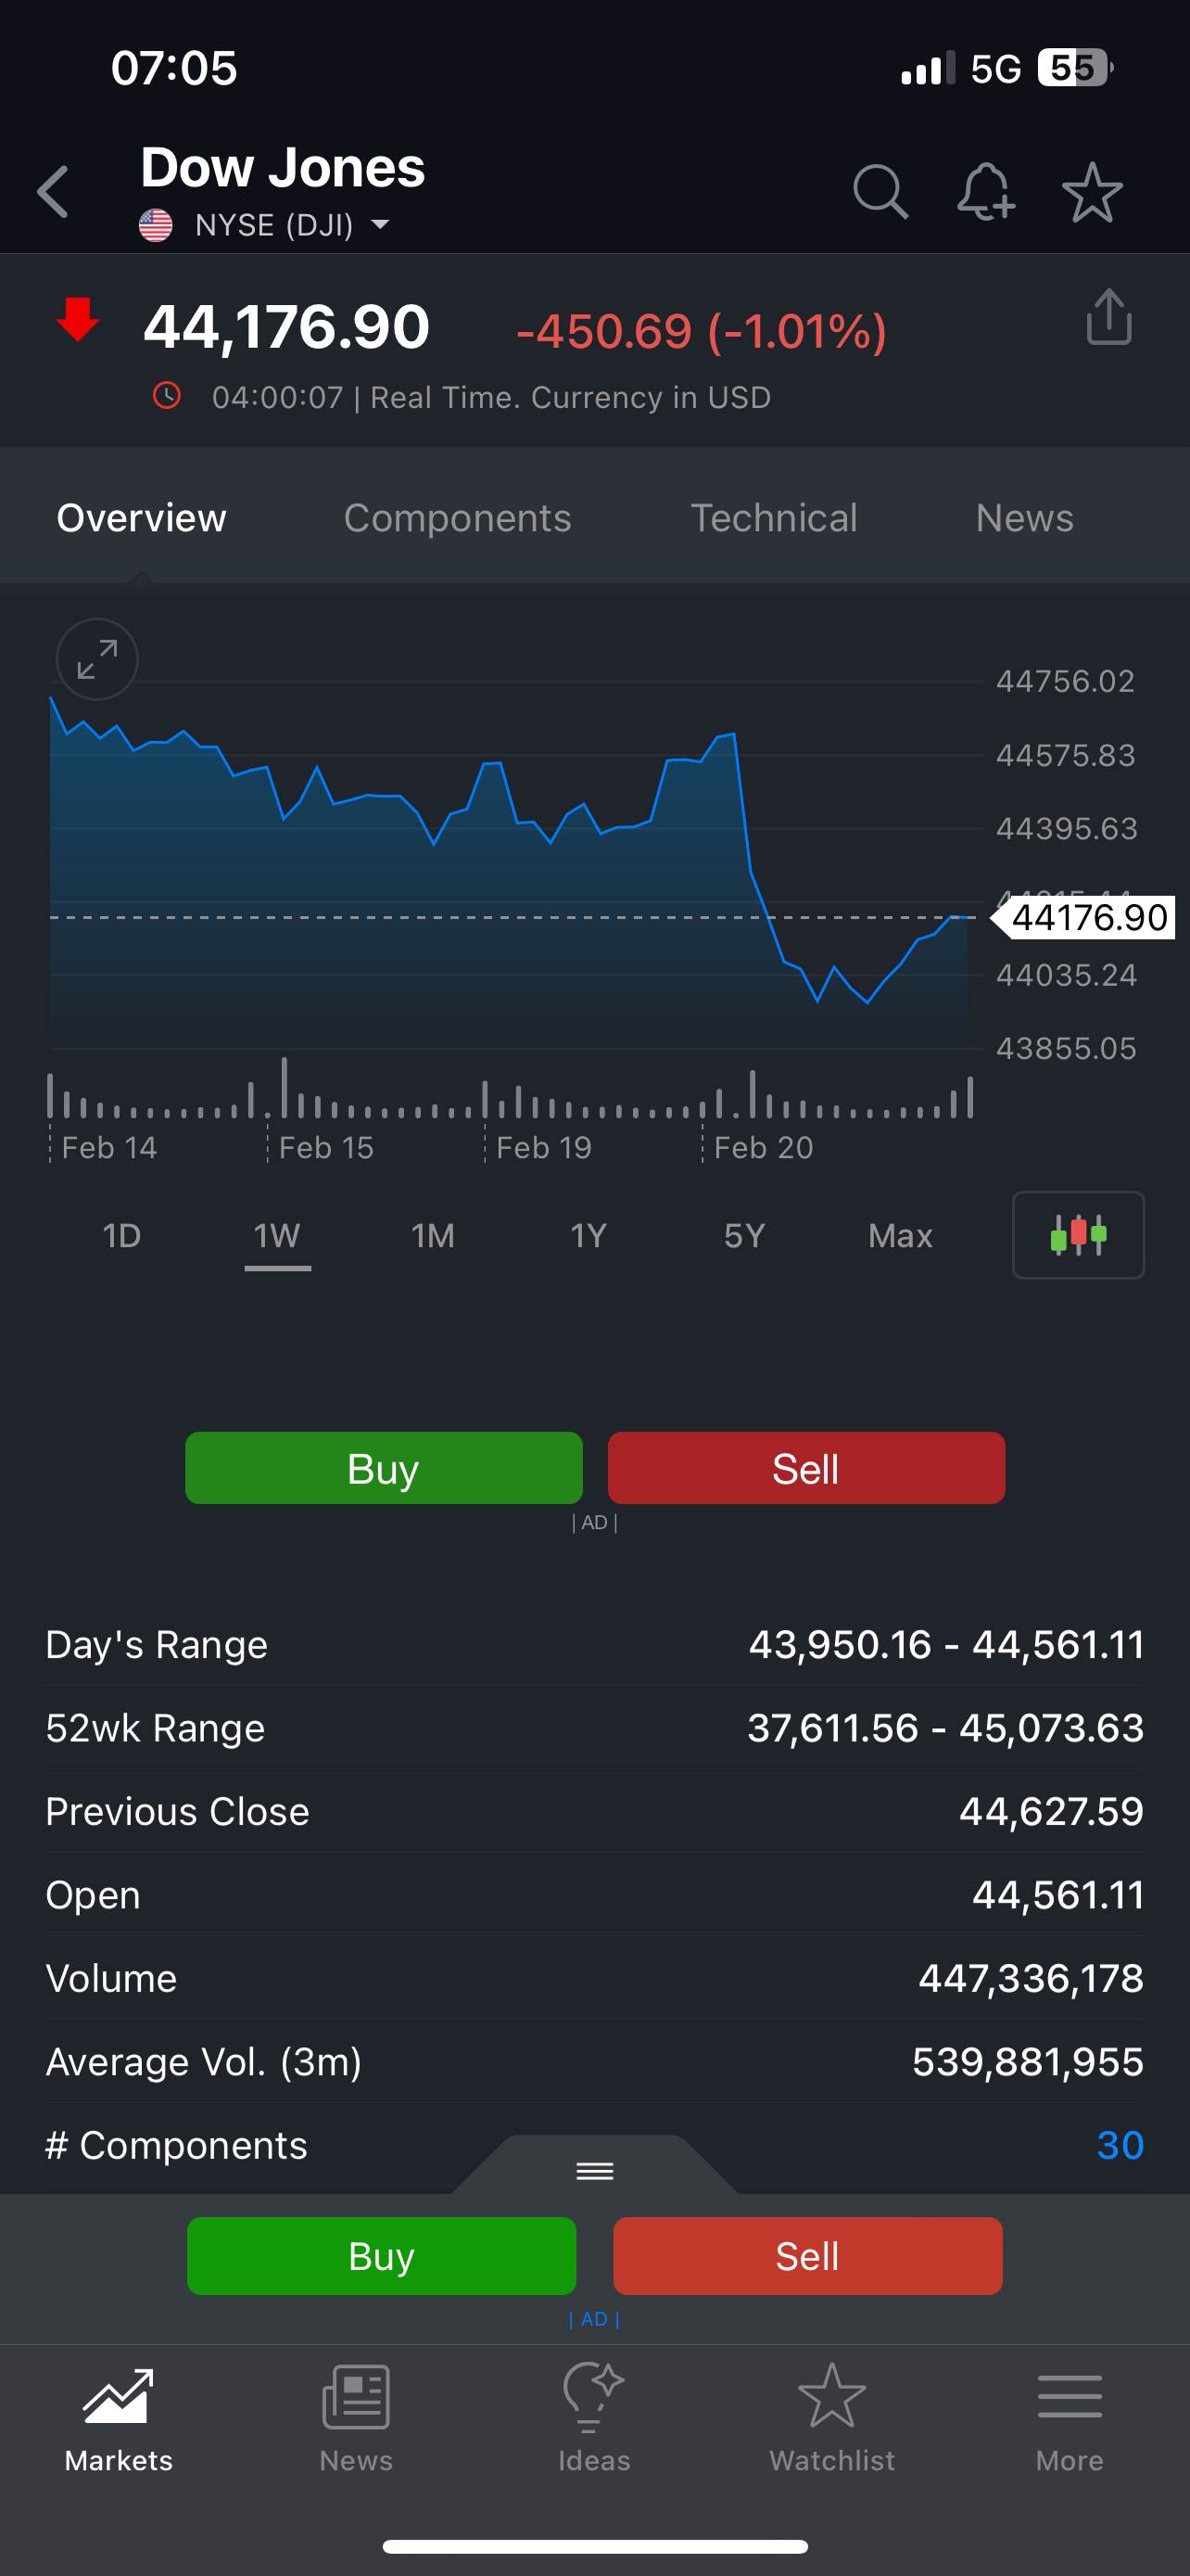The image size is (1190, 2576).
Task: Open the 30 components link
Action: [x=1119, y=2146]
